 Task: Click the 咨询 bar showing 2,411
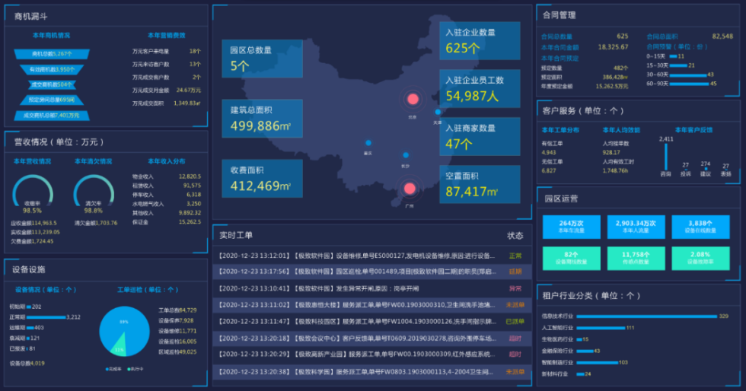point(665,157)
